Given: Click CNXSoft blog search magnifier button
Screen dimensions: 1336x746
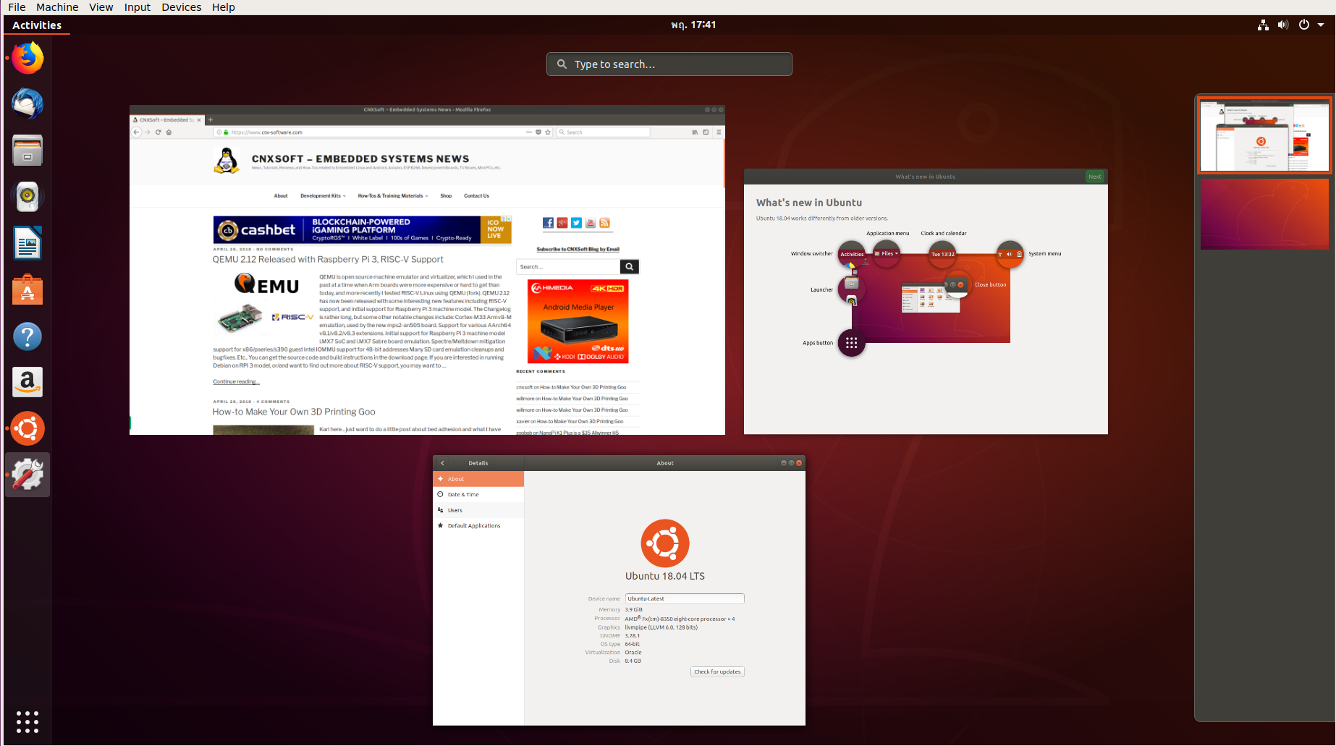Looking at the screenshot, I should [630, 267].
